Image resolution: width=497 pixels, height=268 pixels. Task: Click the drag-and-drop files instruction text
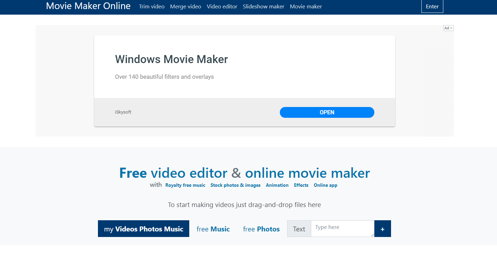click(244, 205)
